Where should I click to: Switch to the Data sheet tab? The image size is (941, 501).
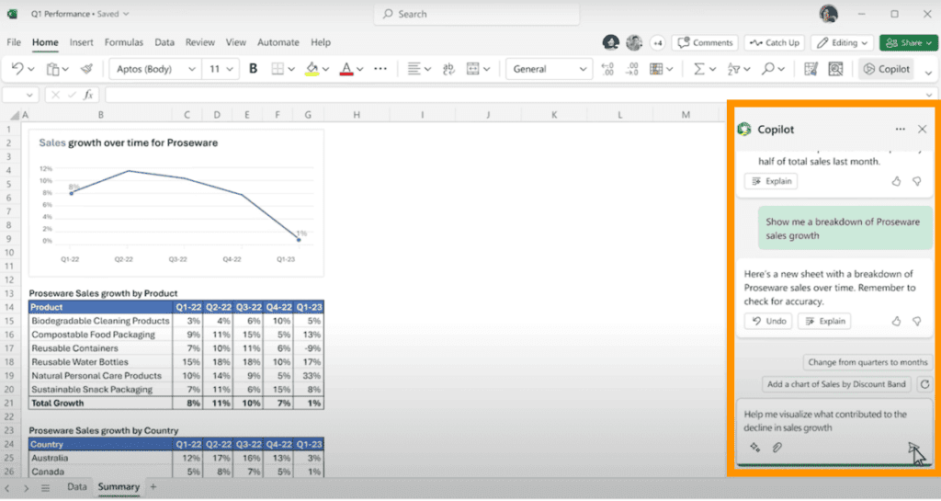click(x=77, y=486)
